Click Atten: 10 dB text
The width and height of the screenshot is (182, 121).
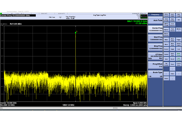click(70, 18)
